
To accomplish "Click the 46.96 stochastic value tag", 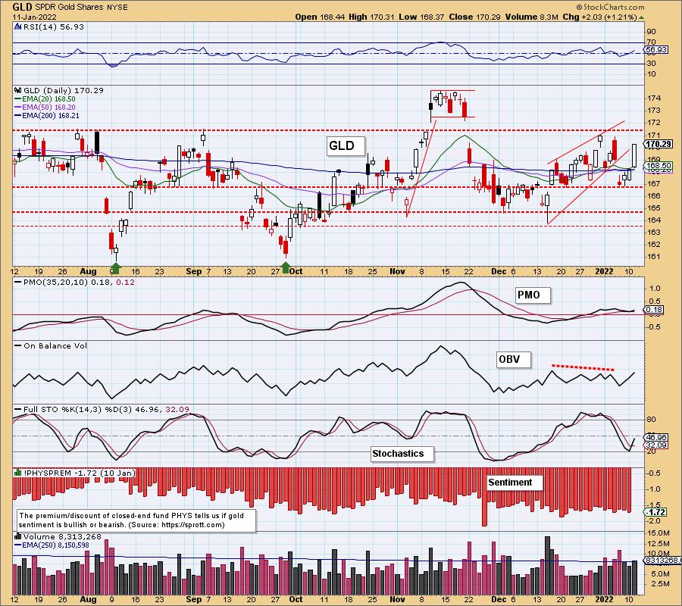I will (656, 437).
